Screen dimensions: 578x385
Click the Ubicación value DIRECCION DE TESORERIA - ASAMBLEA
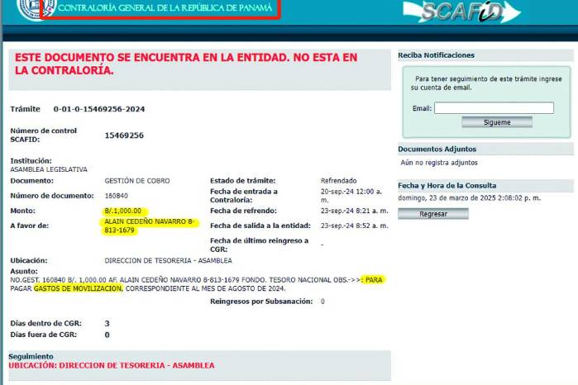168,260
